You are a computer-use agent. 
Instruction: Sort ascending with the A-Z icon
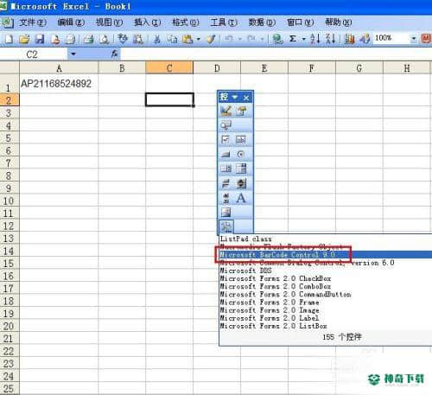(315, 38)
